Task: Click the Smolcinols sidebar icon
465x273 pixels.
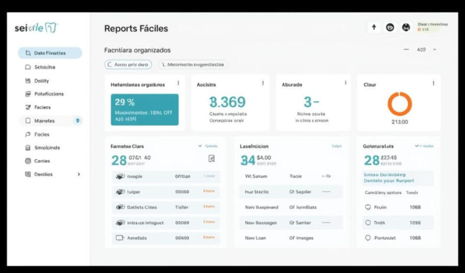Action: pyautogui.click(x=28, y=148)
